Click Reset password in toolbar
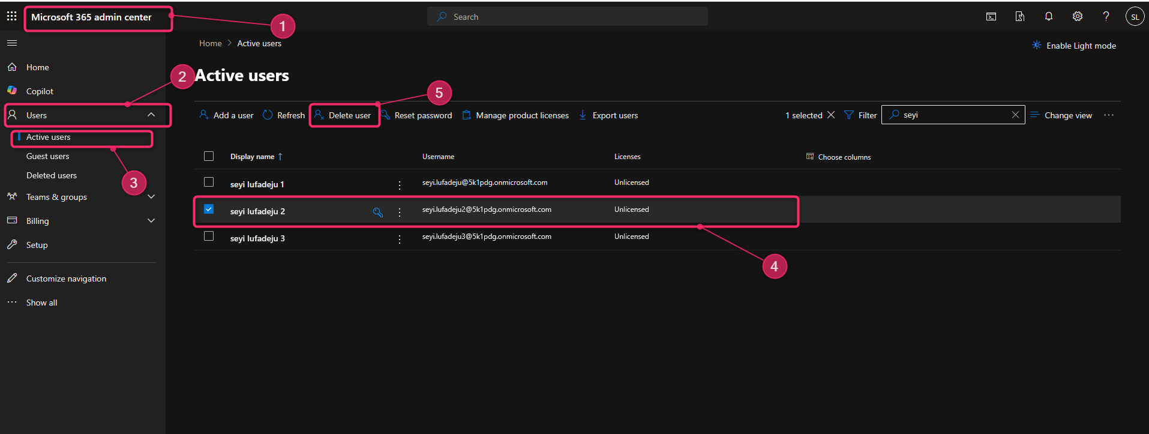The width and height of the screenshot is (1149, 434). 416,115
